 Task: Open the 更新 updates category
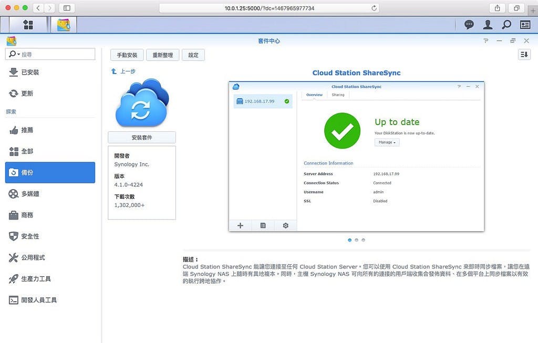[x=50, y=93]
